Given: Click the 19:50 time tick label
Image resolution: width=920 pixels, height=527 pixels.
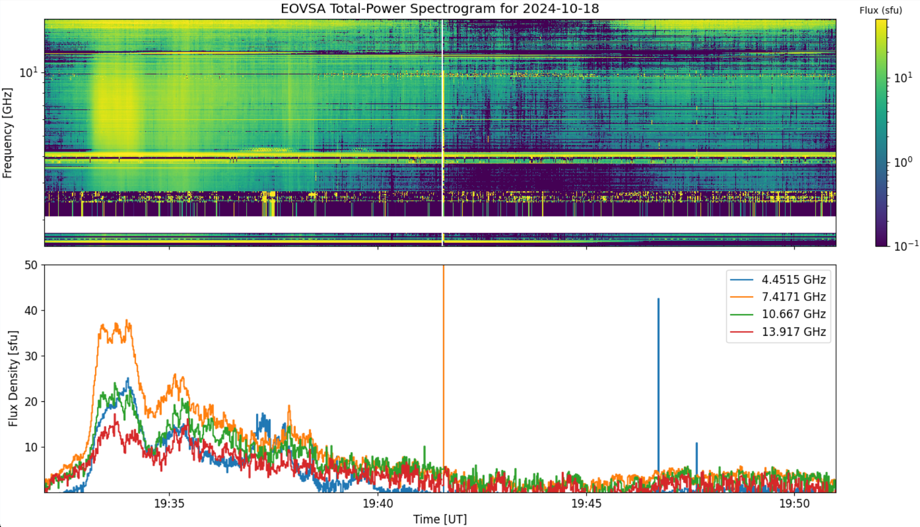Looking at the screenshot, I should coord(794,503).
